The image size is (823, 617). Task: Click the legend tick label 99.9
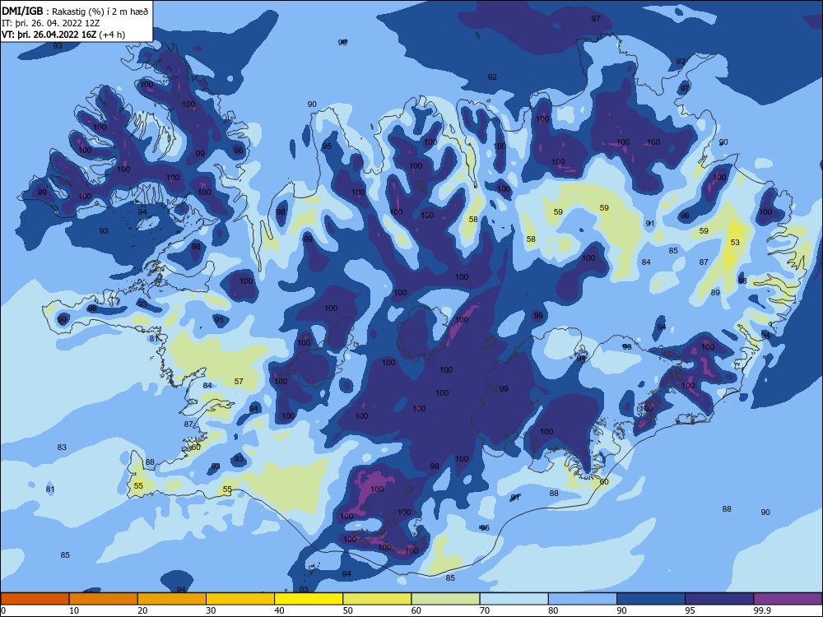click(x=762, y=610)
